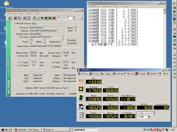This screenshot has height=132, width=177.
Task: Click the red ATI tray icon
Action: coord(155,130)
